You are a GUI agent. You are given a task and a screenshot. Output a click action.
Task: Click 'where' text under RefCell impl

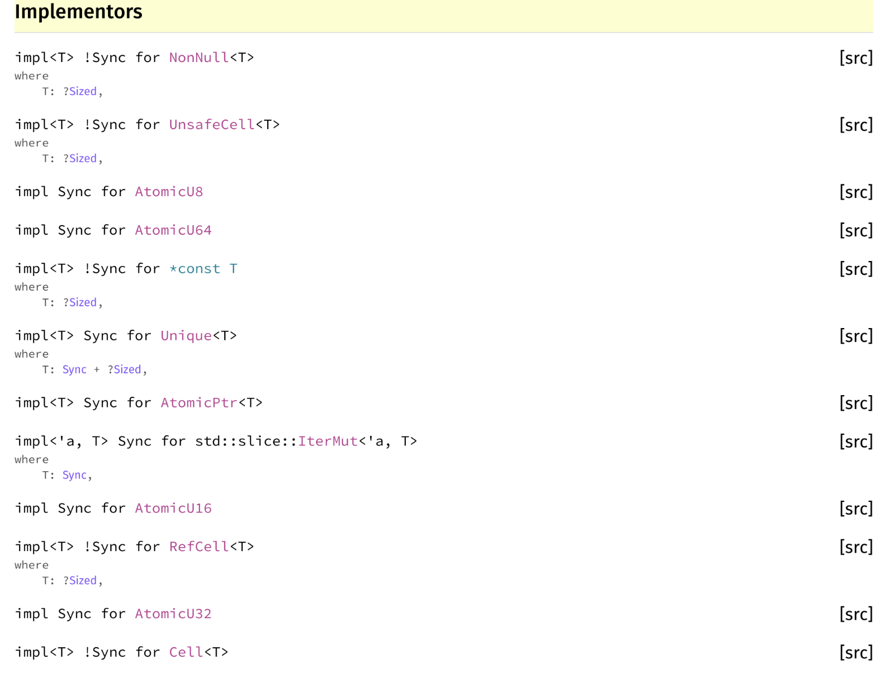31,565
